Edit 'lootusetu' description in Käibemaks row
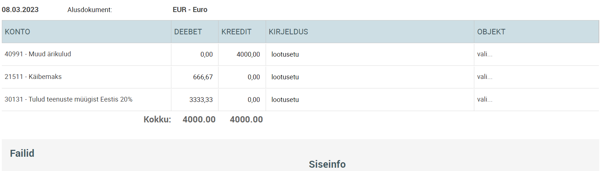600x171 pixels. pos(370,77)
